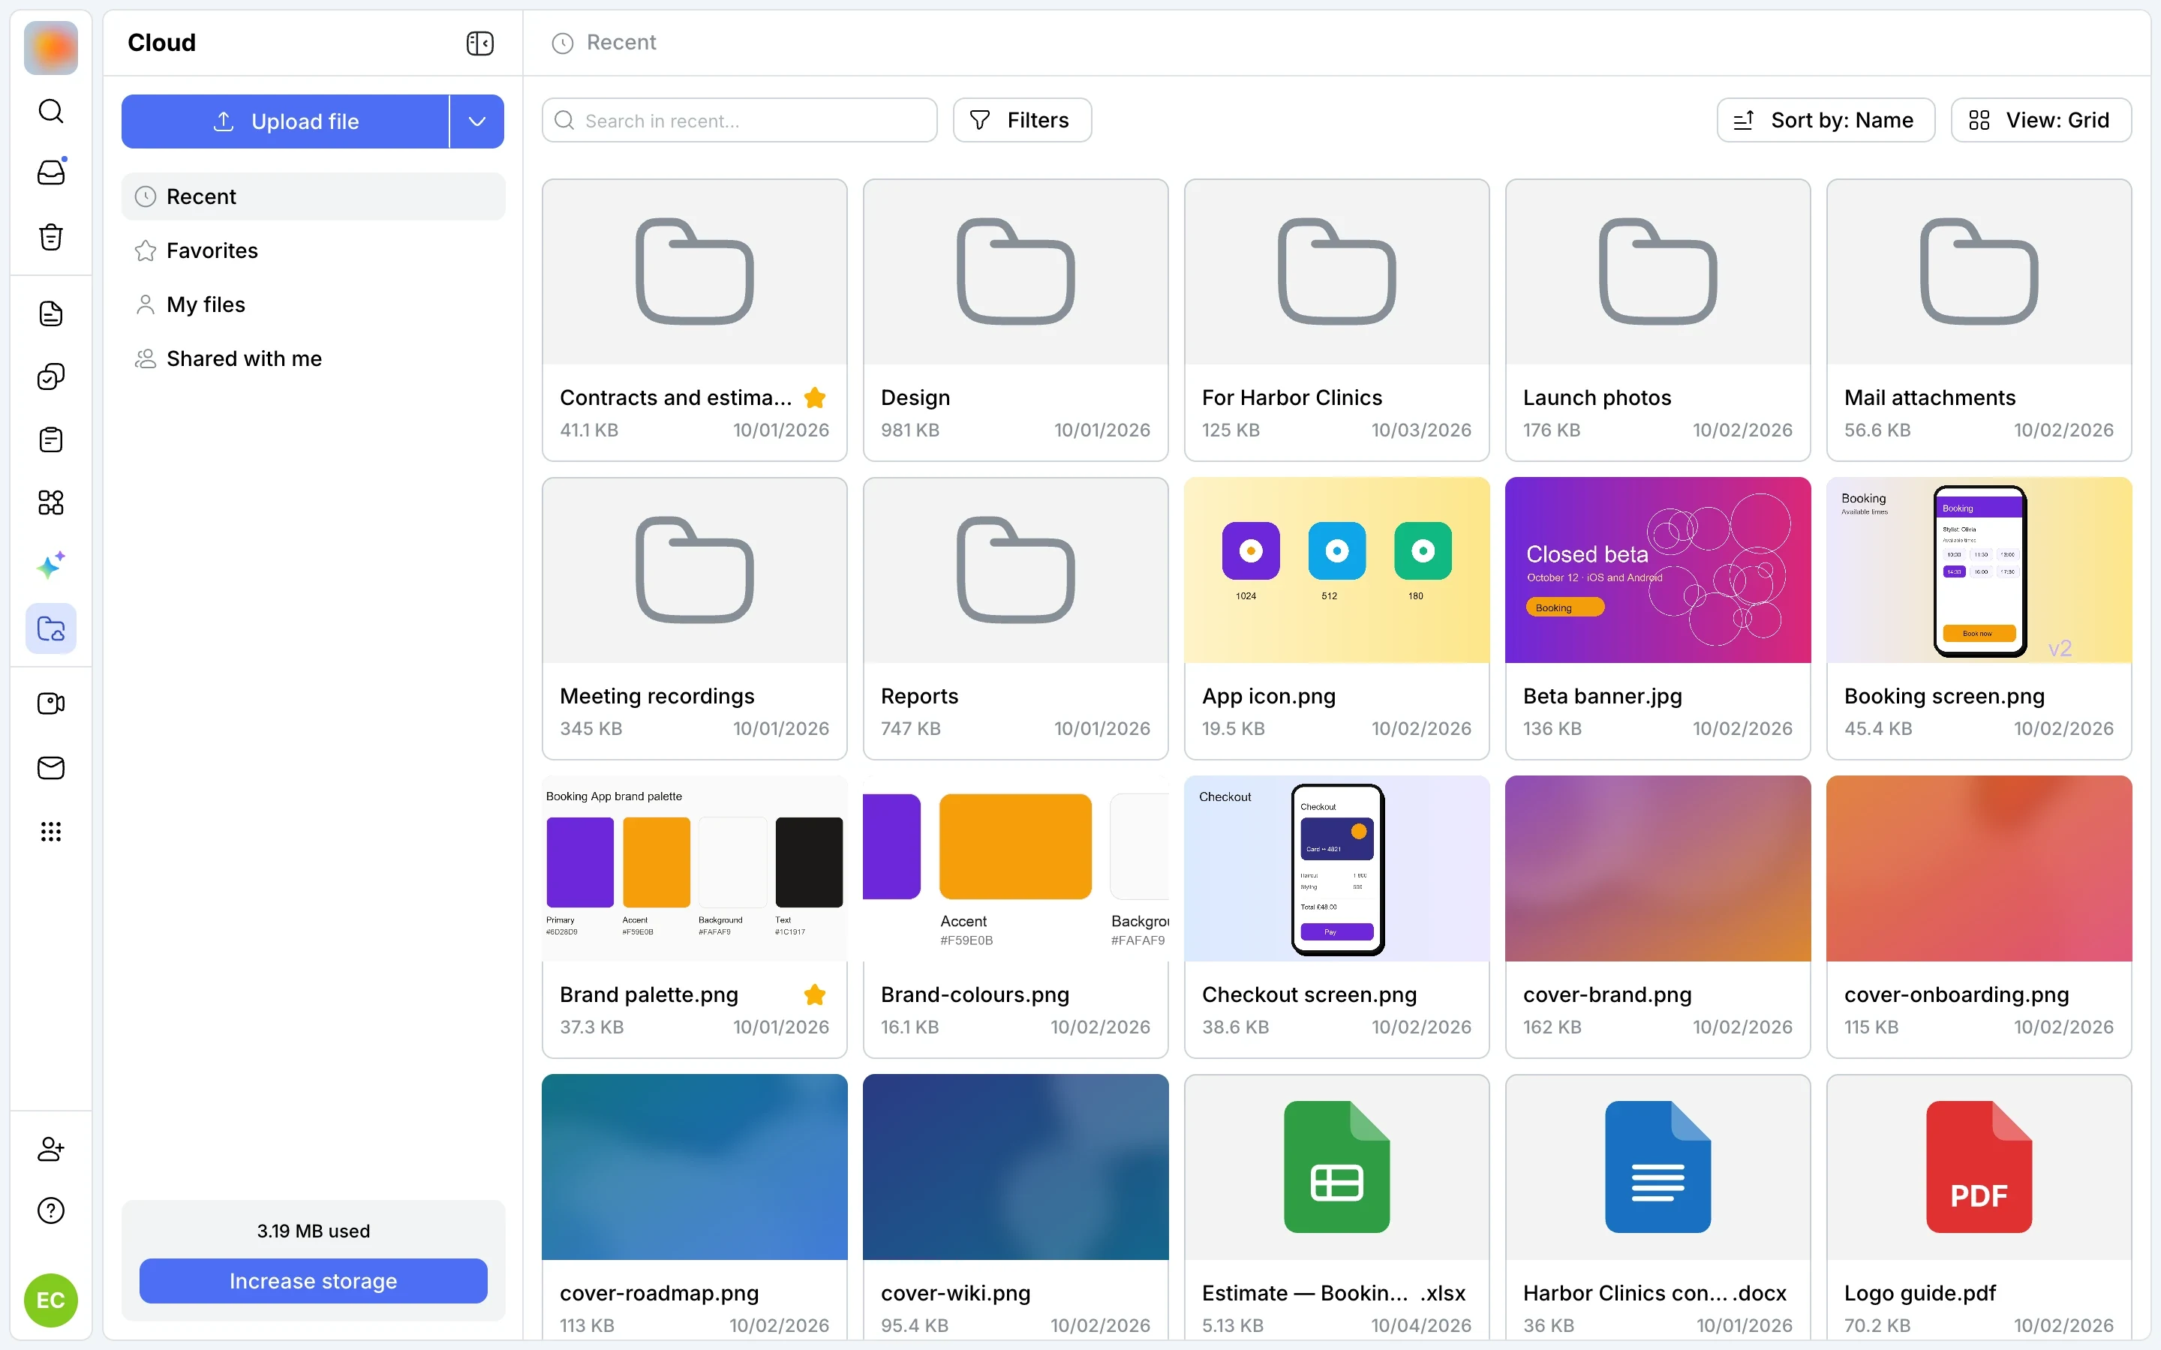Screen dimensions: 2161x1350
Task: Select Shared with me in sidebar
Action: (313, 358)
